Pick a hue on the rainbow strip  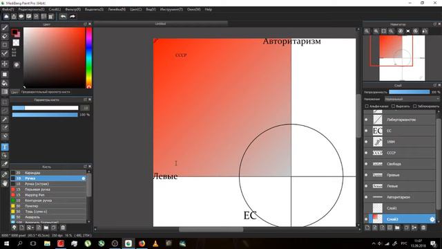click(89, 57)
